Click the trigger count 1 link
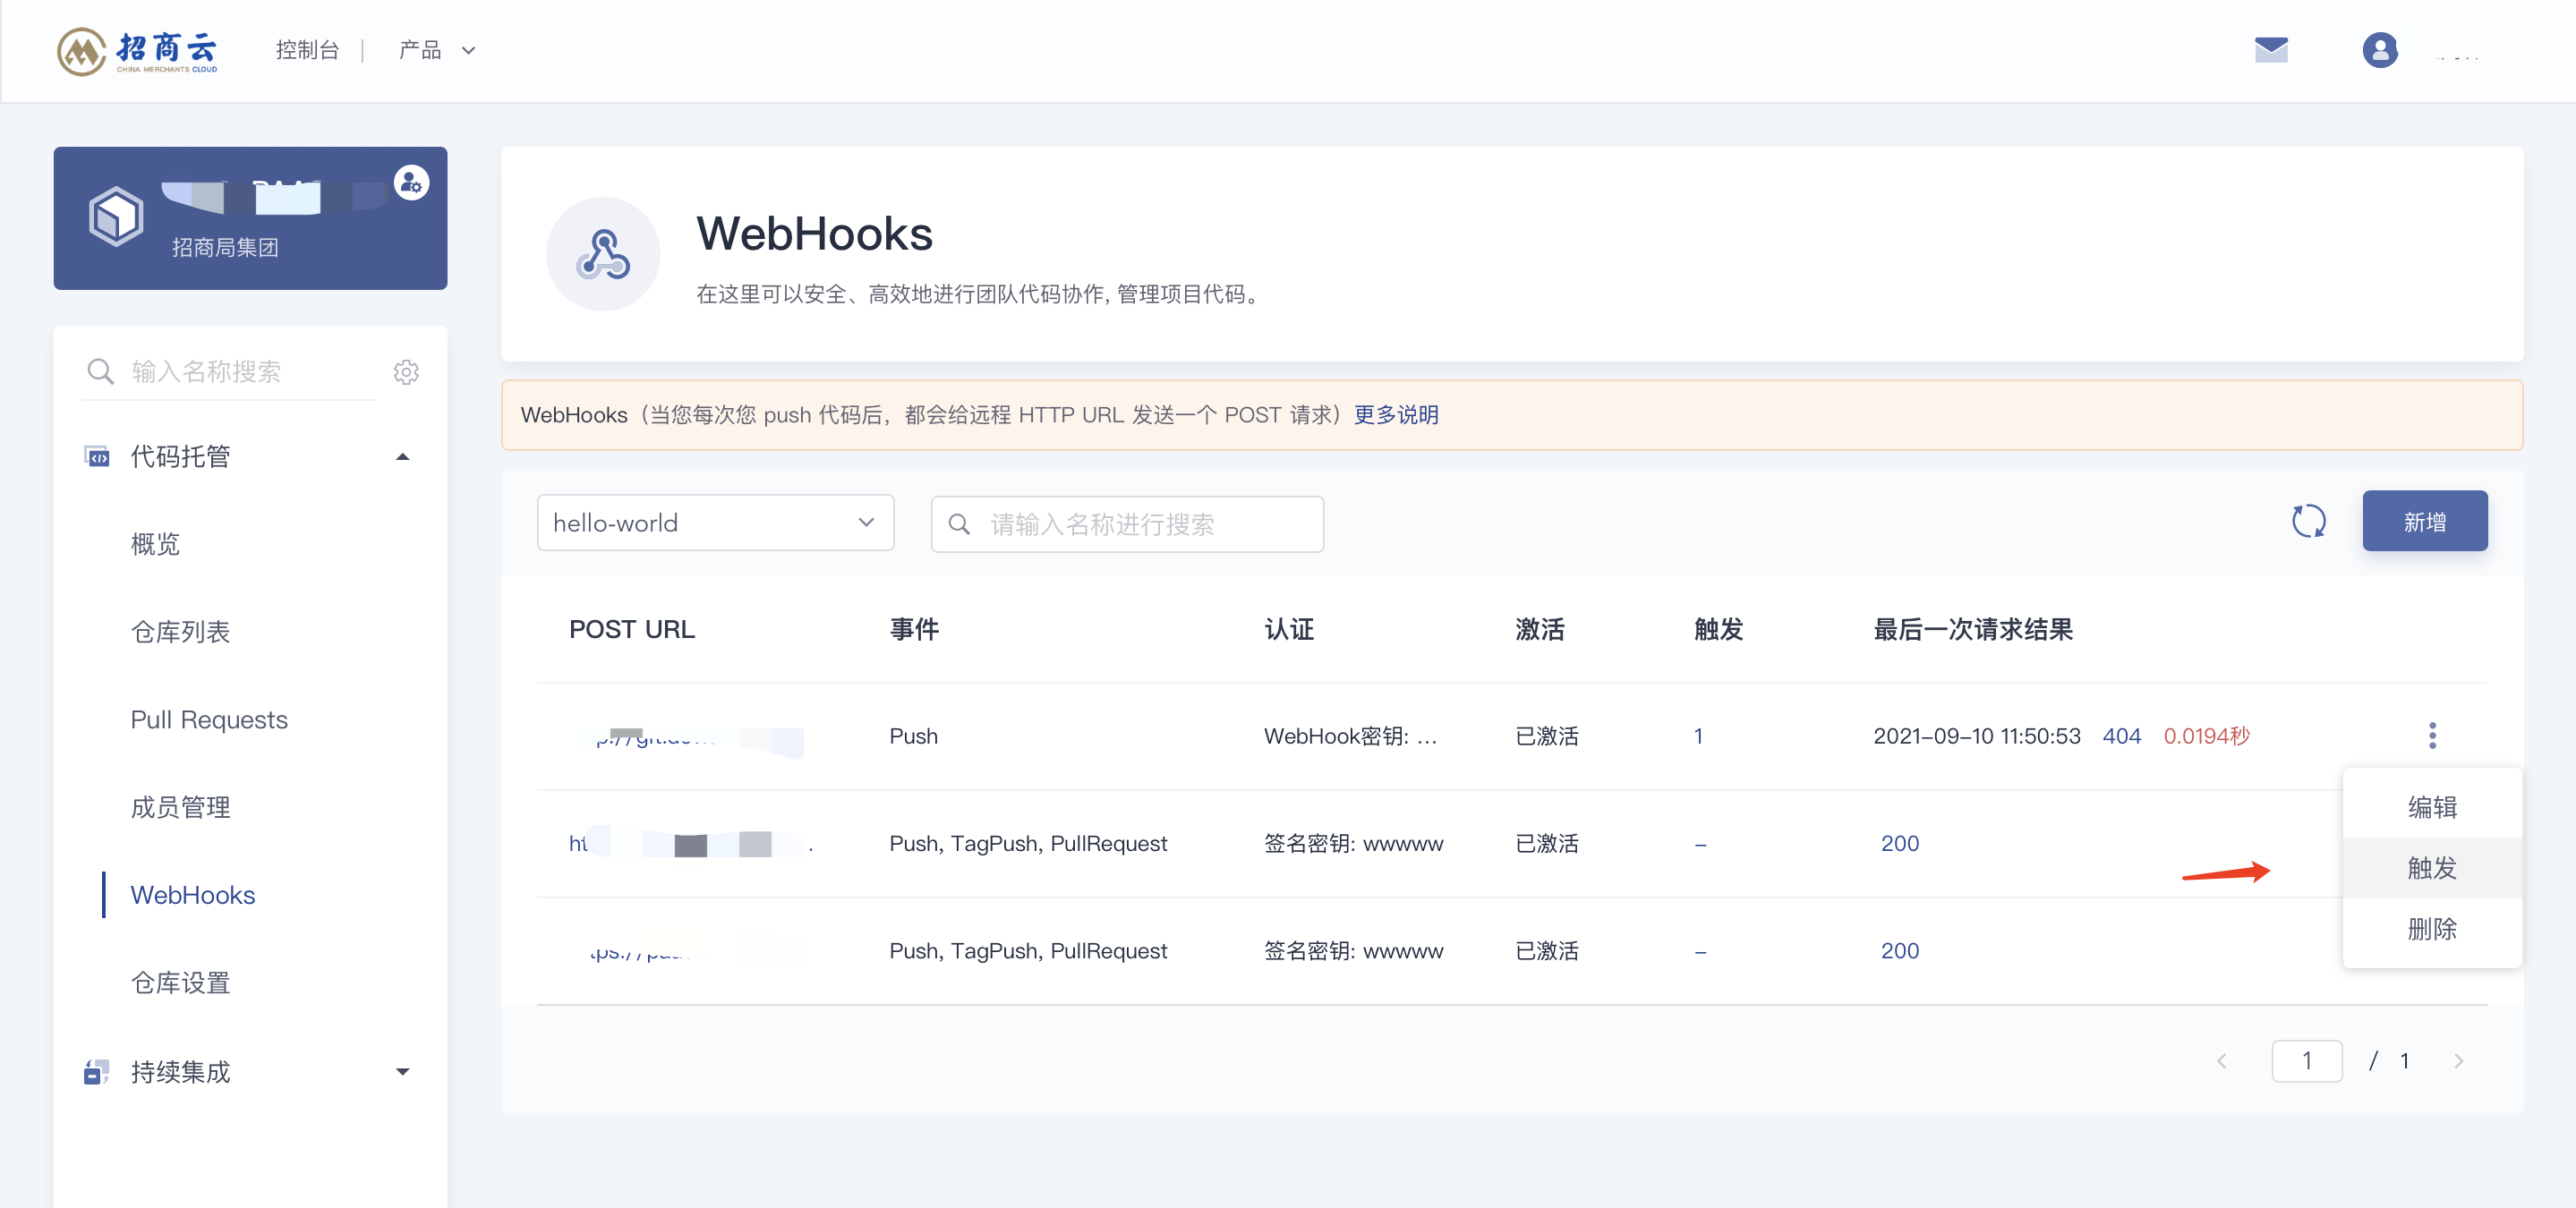This screenshot has width=2576, height=1208. point(1698,736)
